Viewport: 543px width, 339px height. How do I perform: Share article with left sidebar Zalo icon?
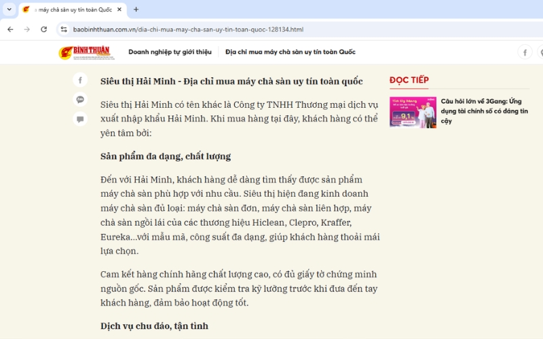pyautogui.click(x=80, y=100)
